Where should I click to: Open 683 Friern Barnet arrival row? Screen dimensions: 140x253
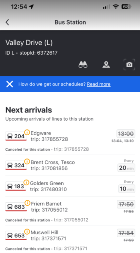[70, 211]
